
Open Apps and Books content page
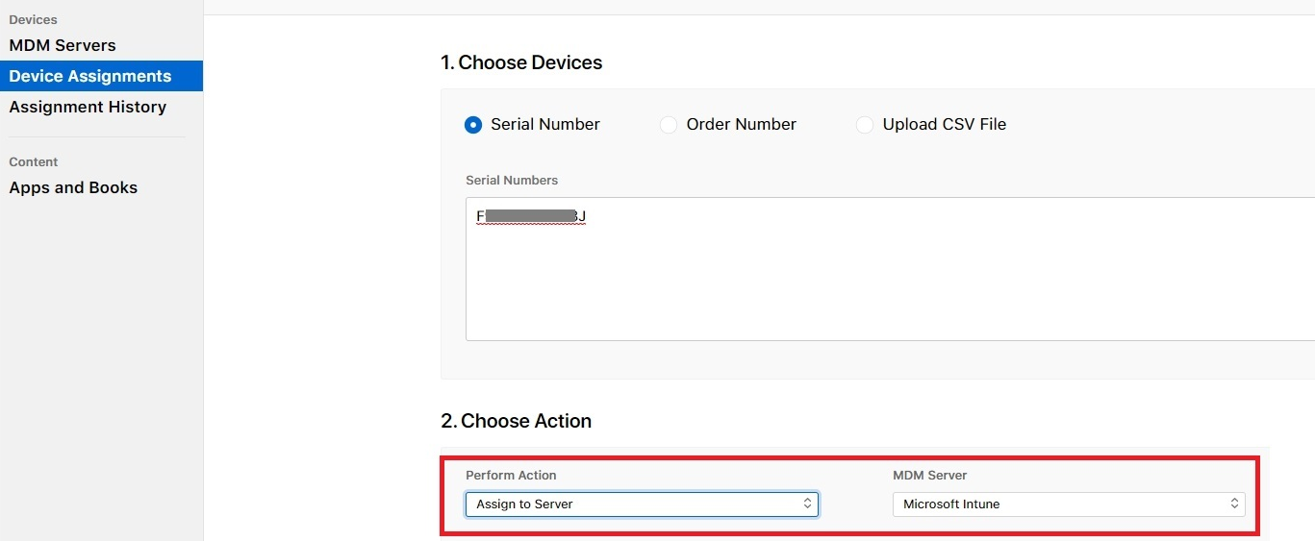click(x=73, y=187)
